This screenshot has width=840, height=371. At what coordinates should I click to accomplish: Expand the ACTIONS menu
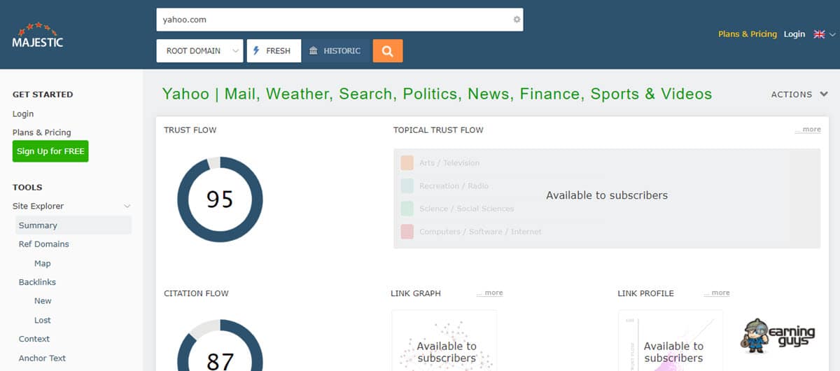tap(799, 94)
